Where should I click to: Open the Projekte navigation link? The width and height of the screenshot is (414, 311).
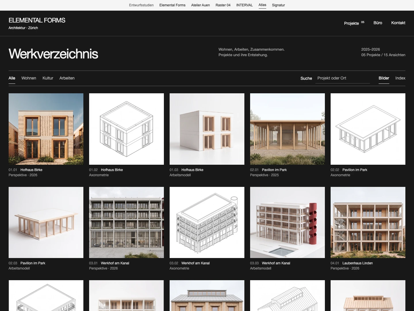point(354,23)
